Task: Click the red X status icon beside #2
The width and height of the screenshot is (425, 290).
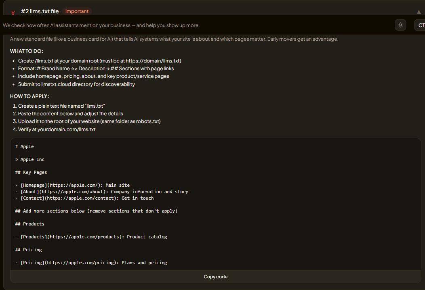Action: point(13,13)
